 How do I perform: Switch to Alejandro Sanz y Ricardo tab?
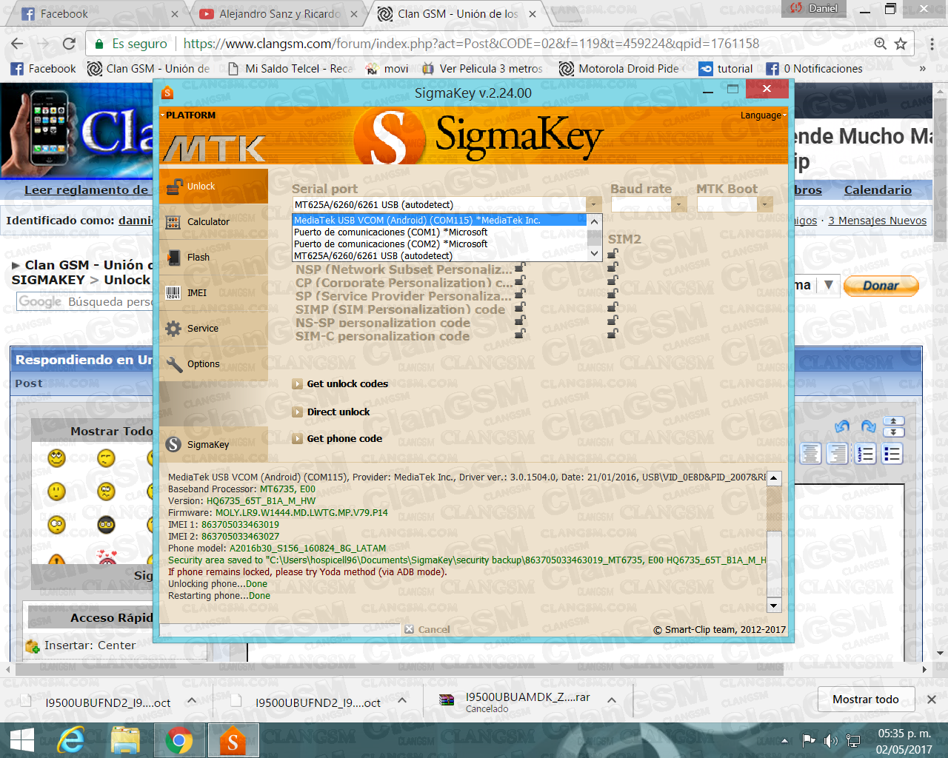(x=278, y=14)
